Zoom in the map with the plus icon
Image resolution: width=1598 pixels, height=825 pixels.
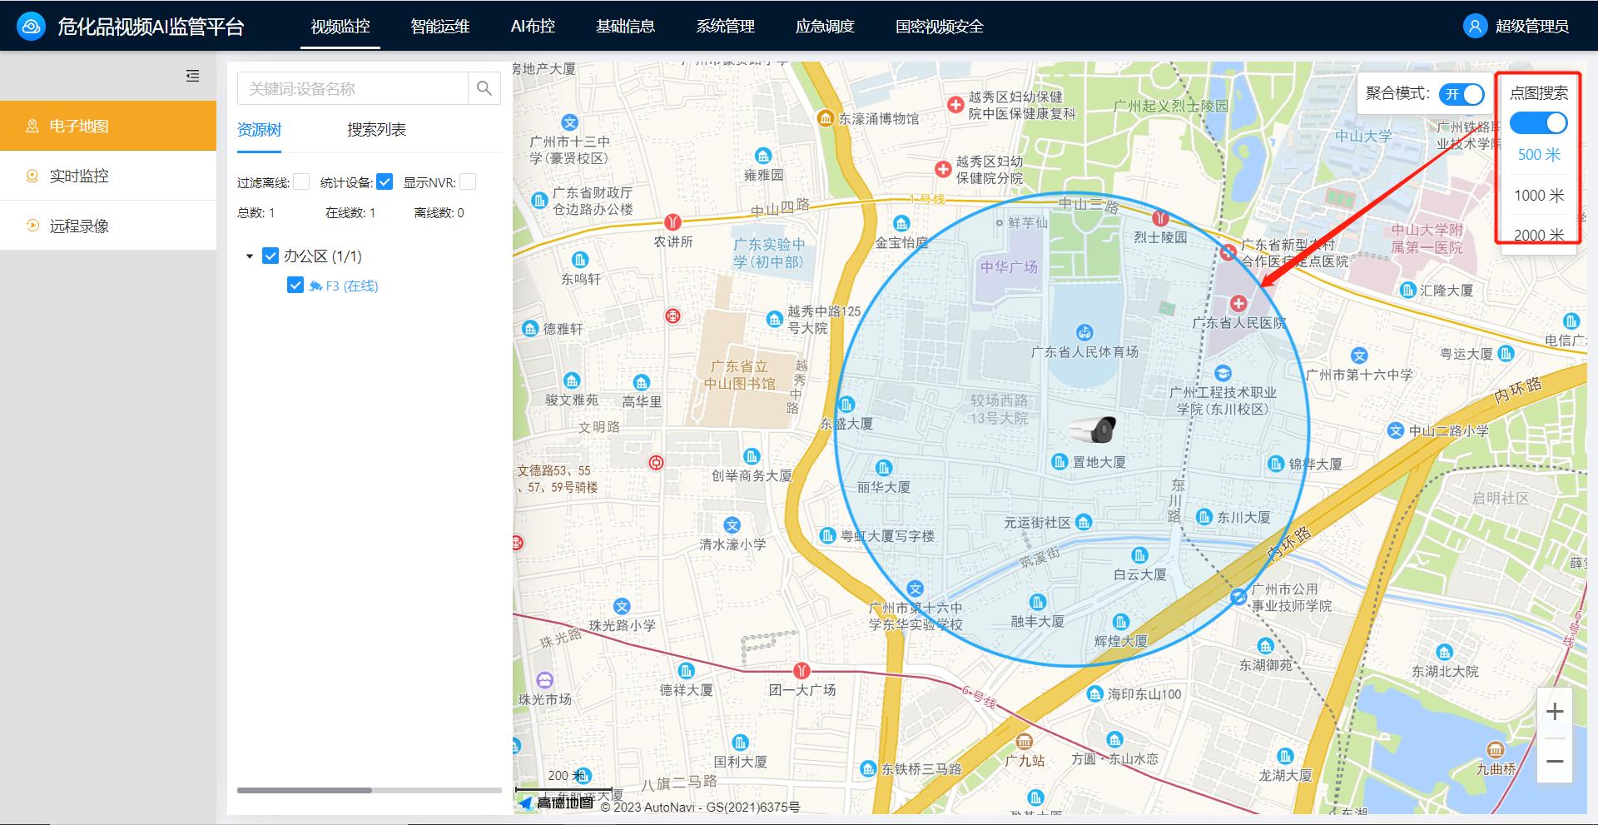click(x=1555, y=711)
